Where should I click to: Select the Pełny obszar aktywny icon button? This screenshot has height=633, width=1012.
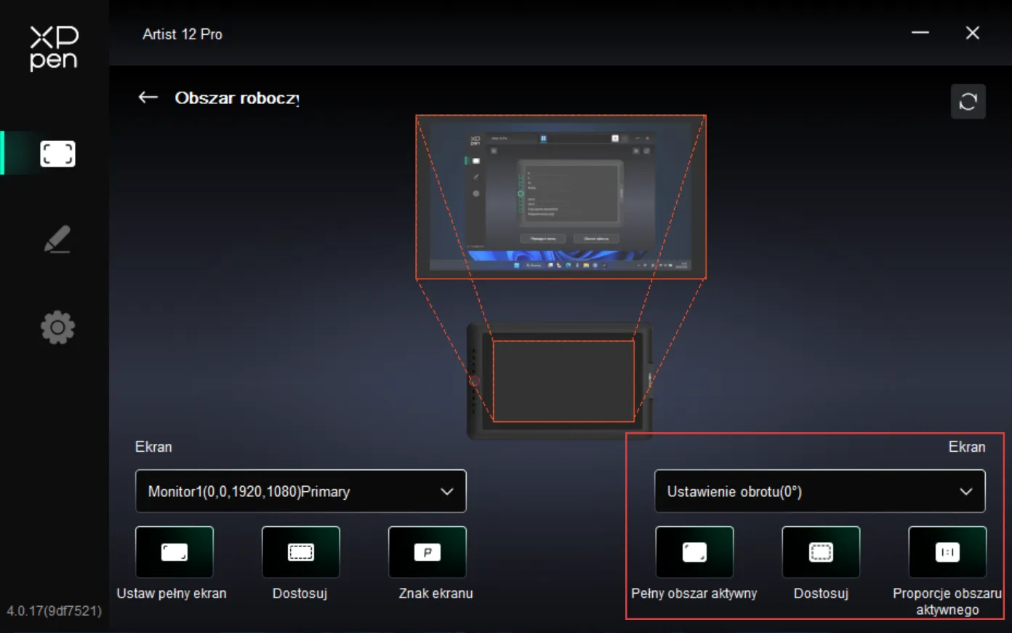tap(694, 552)
